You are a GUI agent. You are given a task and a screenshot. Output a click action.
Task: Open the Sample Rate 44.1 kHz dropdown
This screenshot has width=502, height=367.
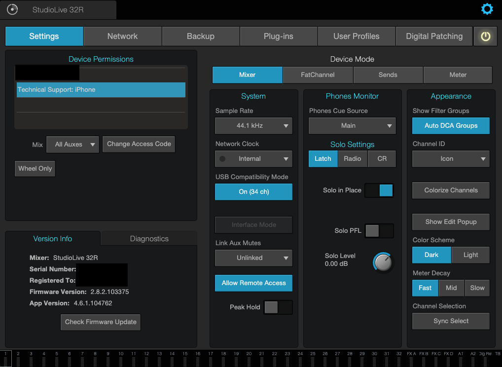click(x=253, y=125)
